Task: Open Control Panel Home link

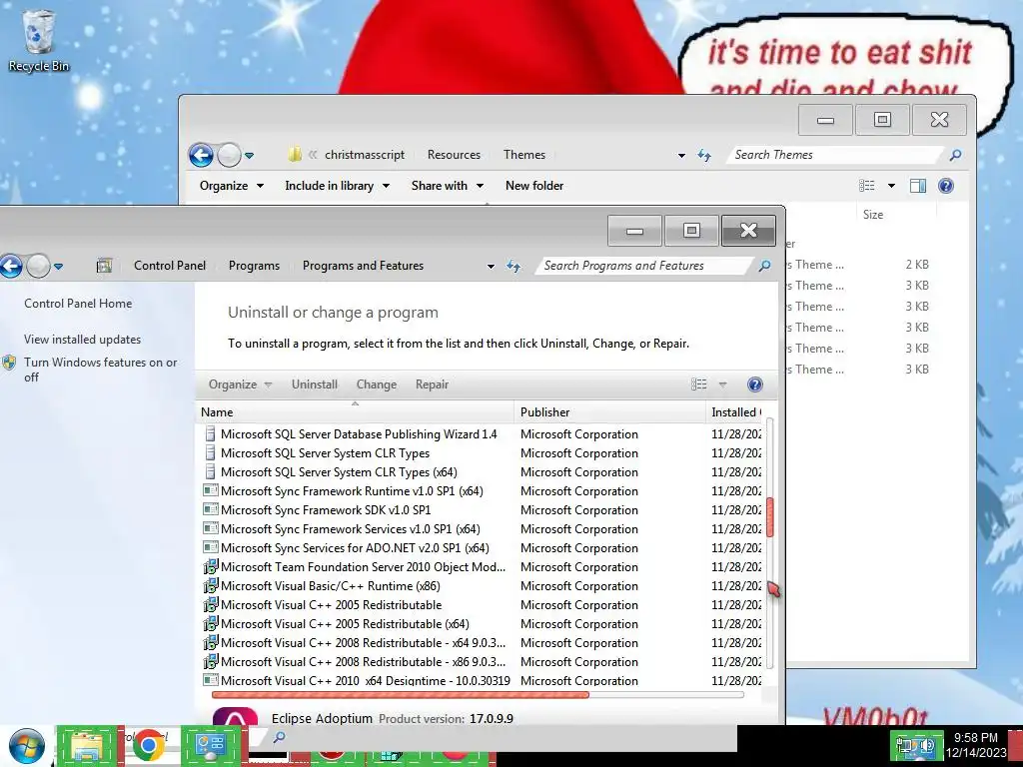Action: 78,304
